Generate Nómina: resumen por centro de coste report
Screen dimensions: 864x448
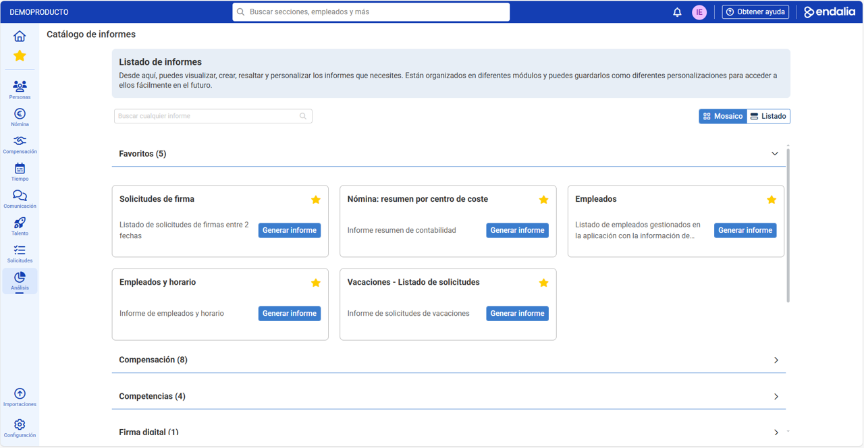[x=517, y=230]
